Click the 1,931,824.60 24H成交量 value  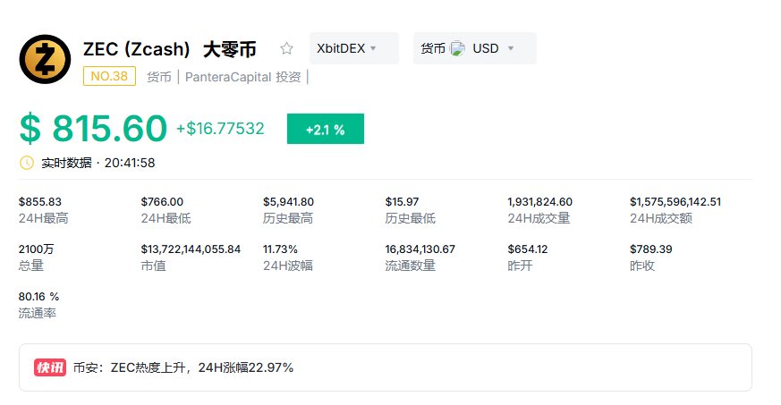(x=540, y=201)
